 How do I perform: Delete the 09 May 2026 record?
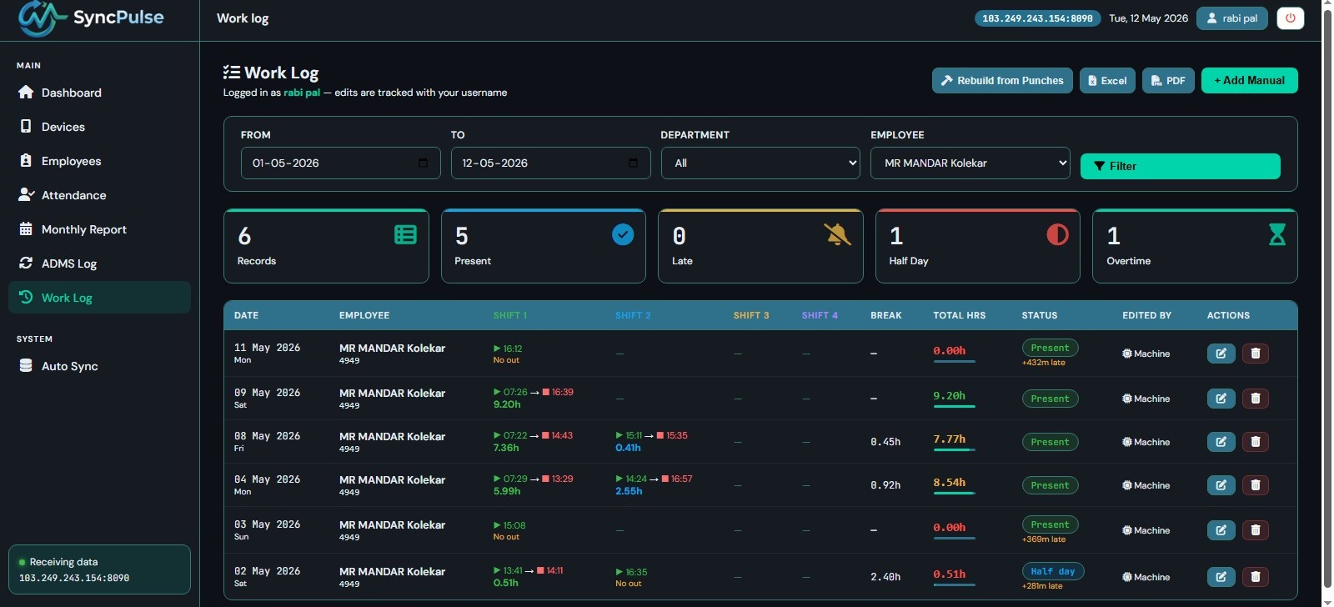(x=1256, y=399)
